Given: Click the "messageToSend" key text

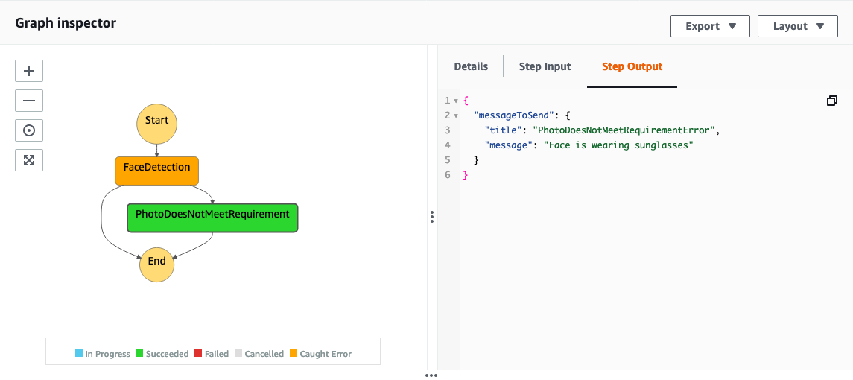Looking at the screenshot, I should [x=515, y=115].
